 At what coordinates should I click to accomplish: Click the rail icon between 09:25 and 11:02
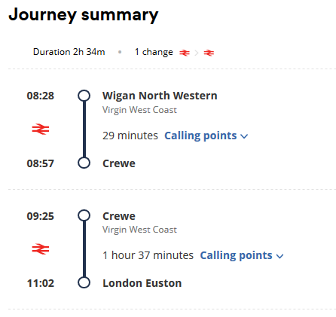pyautogui.click(x=41, y=249)
